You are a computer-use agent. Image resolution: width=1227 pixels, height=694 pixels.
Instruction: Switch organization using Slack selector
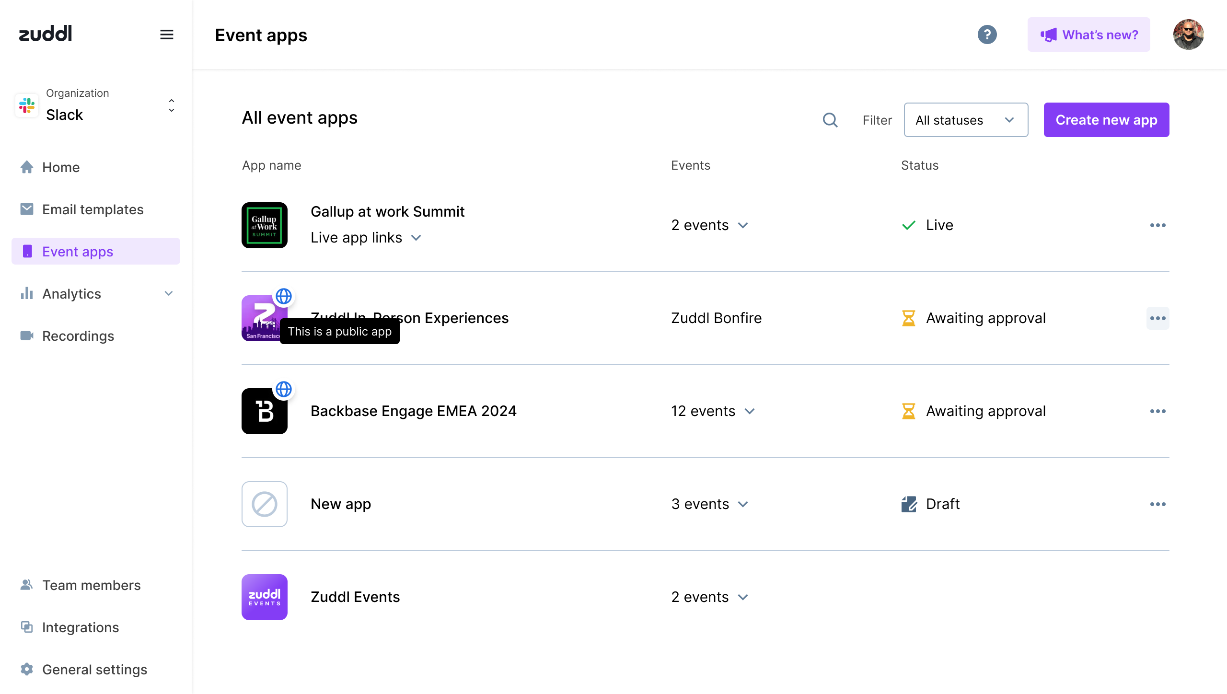coord(96,105)
